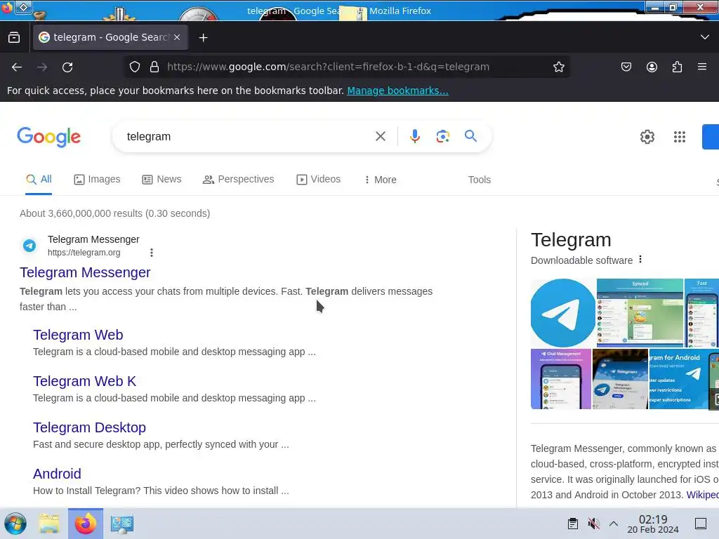719x539 pixels.
Task: Expand the list all tabs chevron
Action: pyautogui.click(x=705, y=37)
